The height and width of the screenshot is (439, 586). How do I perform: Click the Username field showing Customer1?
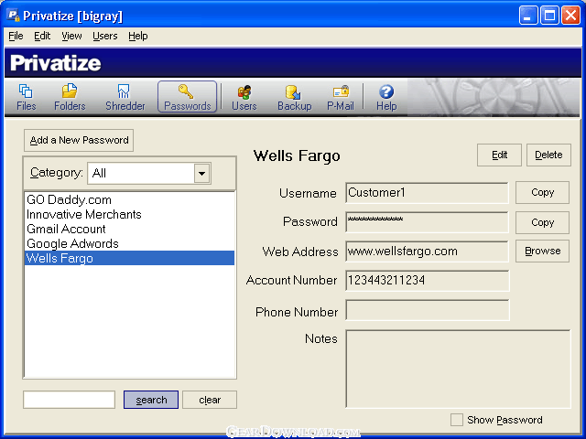click(x=428, y=193)
